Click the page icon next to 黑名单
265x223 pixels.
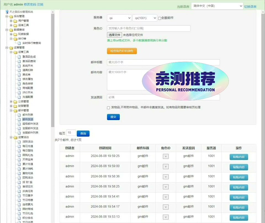19,75
